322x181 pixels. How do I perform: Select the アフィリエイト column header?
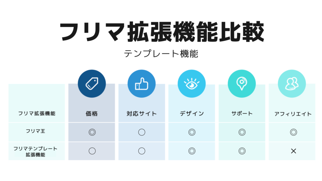[293, 114]
